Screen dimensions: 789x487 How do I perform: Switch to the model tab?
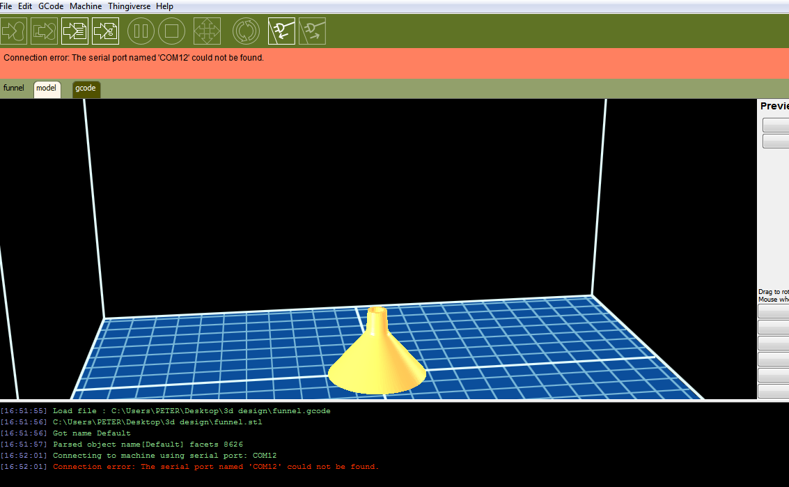tap(47, 88)
